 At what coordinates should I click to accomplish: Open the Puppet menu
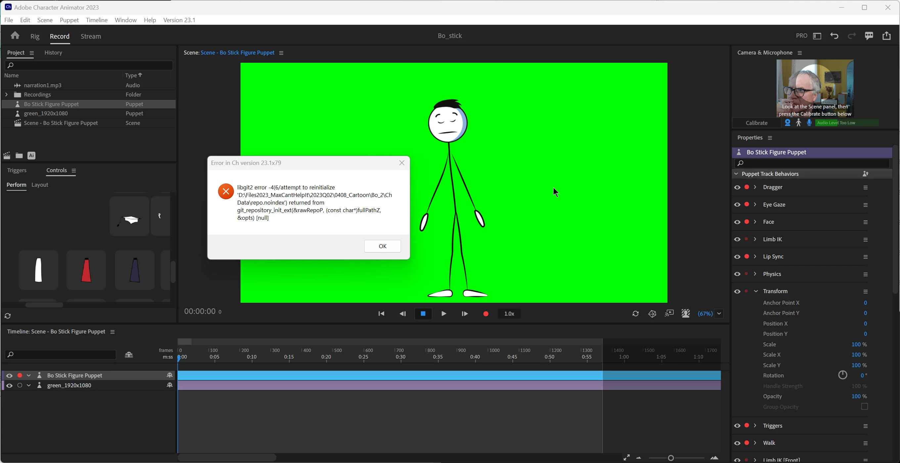69,20
